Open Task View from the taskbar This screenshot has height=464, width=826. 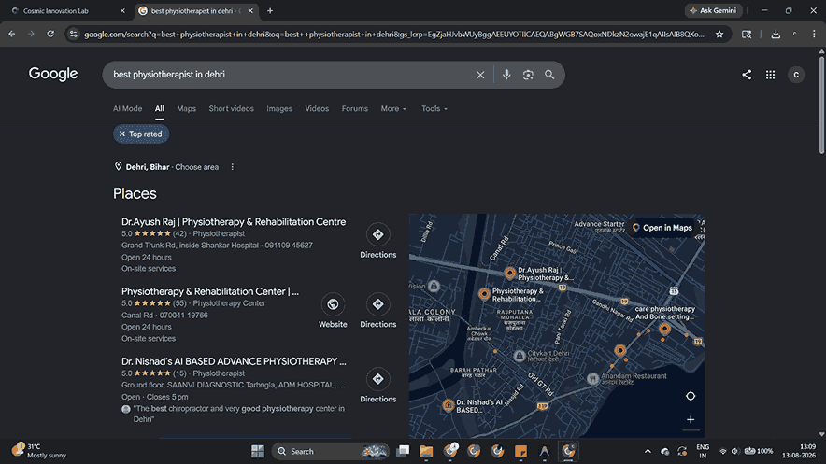[403, 451]
